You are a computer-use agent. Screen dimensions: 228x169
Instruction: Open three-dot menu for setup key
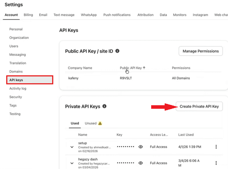[216, 147]
